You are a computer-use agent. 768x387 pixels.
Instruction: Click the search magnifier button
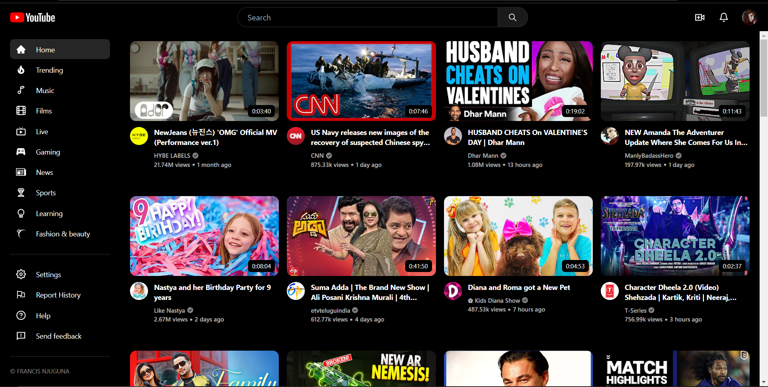point(512,18)
